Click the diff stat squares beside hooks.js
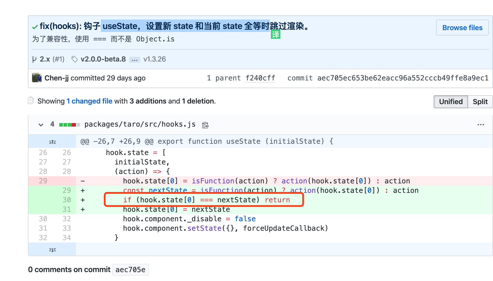 (69, 125)
